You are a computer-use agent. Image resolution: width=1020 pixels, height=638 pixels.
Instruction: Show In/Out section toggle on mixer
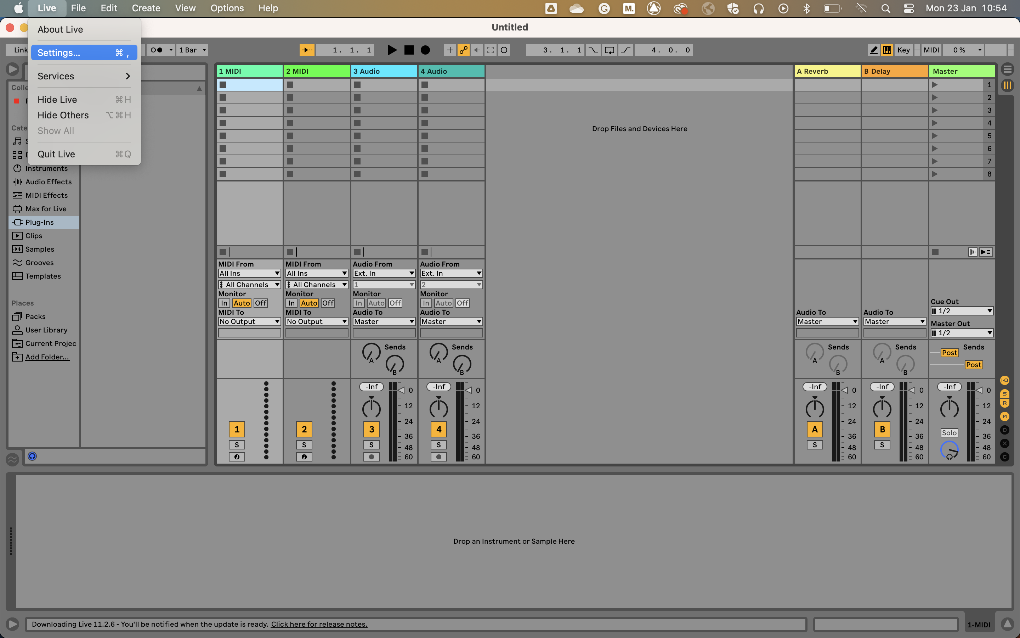pos(1005,380)
